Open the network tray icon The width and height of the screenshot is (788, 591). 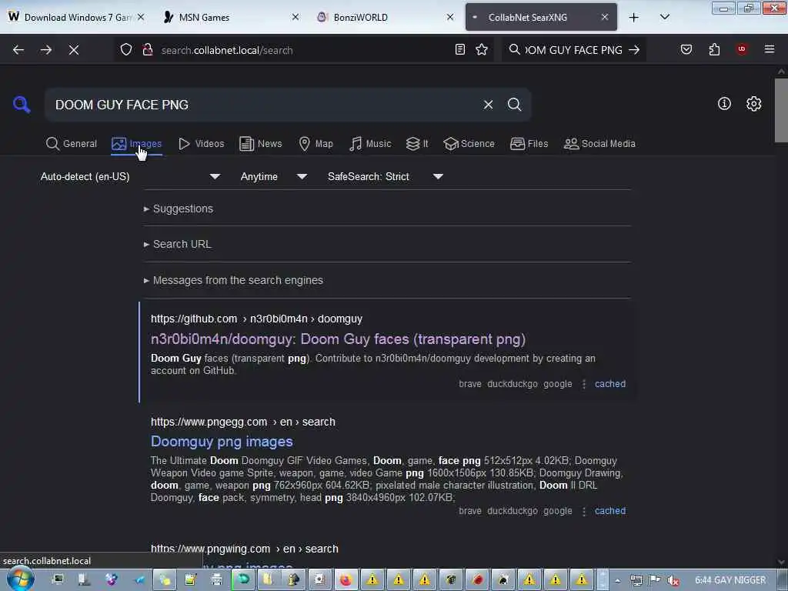[636, 580]
